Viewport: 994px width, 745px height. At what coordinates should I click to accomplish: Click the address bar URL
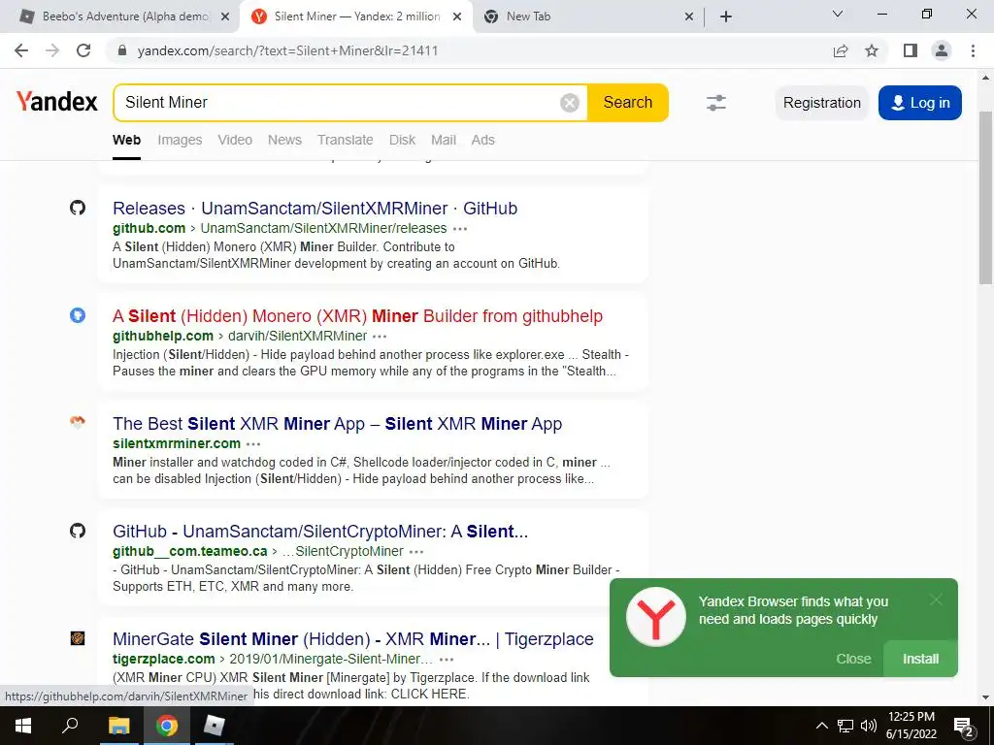point(287,50)
